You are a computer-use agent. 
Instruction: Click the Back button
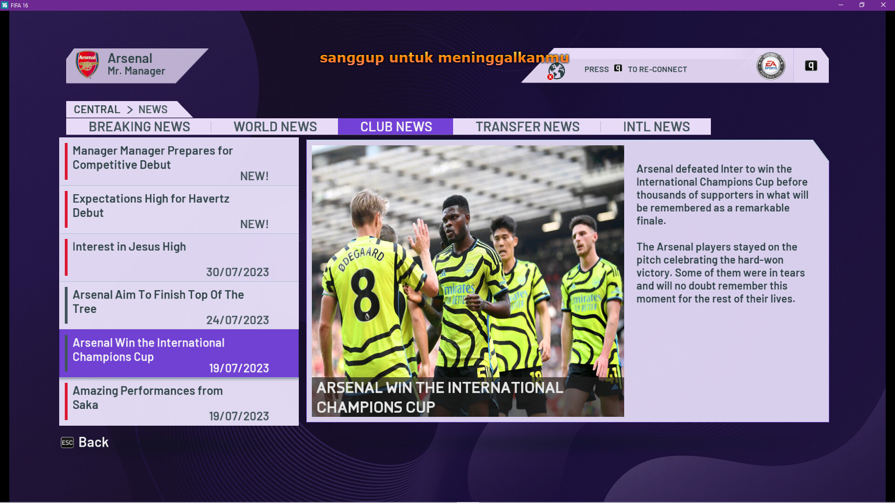(85, 442)
